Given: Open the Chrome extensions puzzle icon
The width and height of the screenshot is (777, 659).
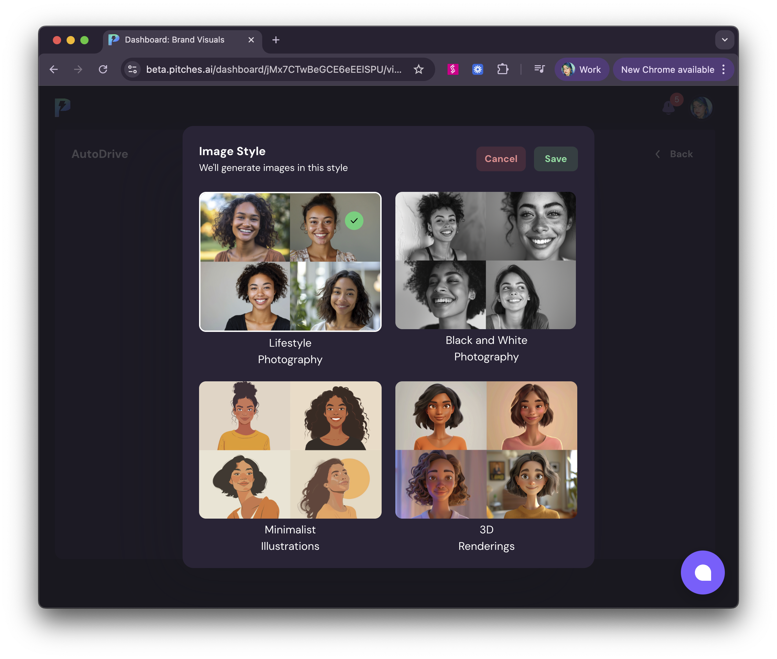Looking at the screenshot, I should [x=502, y=69].
